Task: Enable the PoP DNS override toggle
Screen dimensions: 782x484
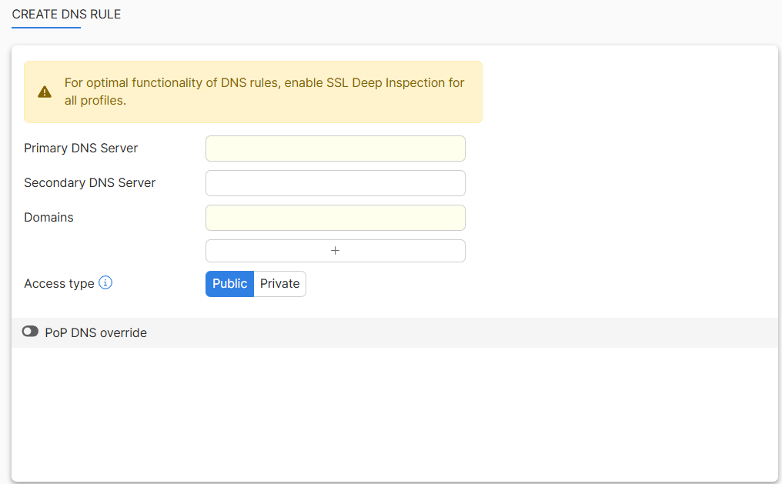Action: tap(30, 332)
